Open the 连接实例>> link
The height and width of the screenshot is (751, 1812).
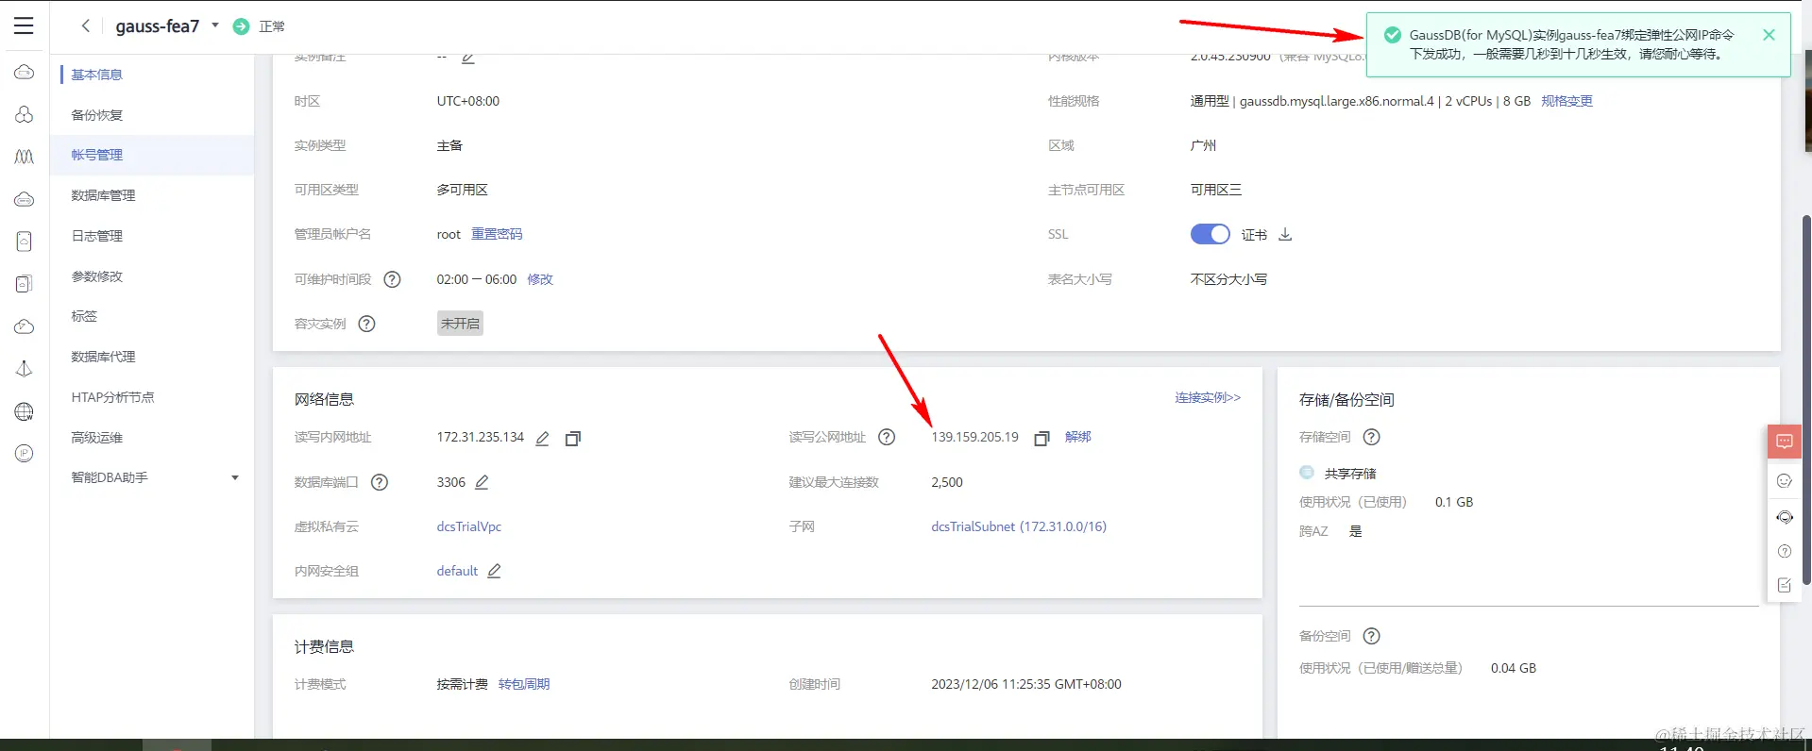[x=1208, y=398]
